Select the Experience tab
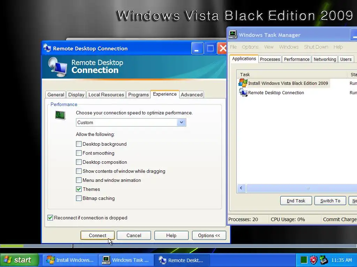357x267 pixels. [165, 94]
